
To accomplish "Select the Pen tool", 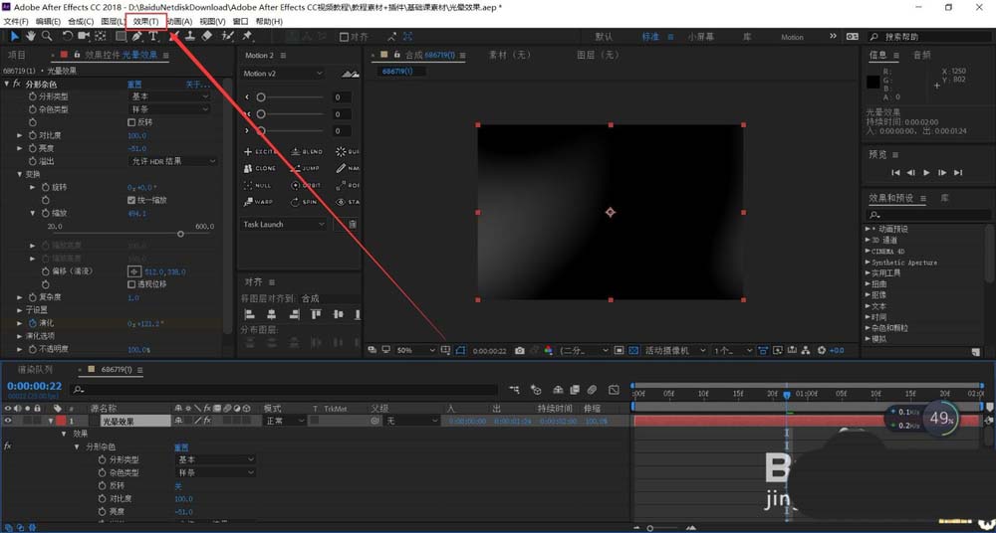I will click(136, 36).
